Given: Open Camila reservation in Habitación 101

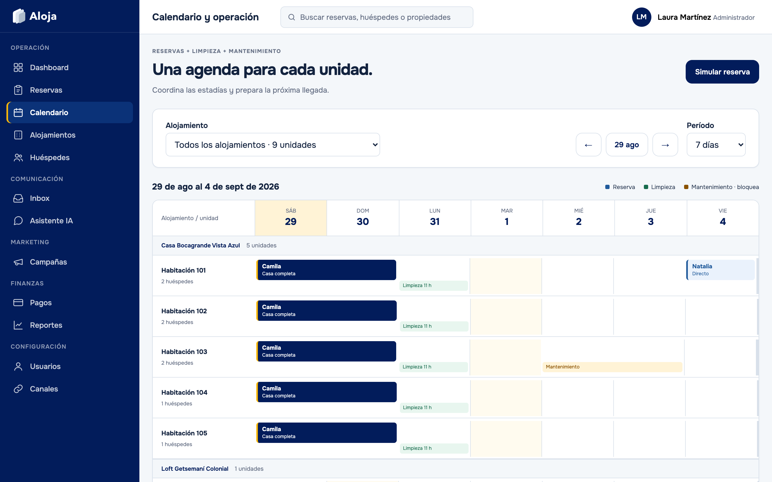Looking at the screenshot, I should [x=326, y=270].
